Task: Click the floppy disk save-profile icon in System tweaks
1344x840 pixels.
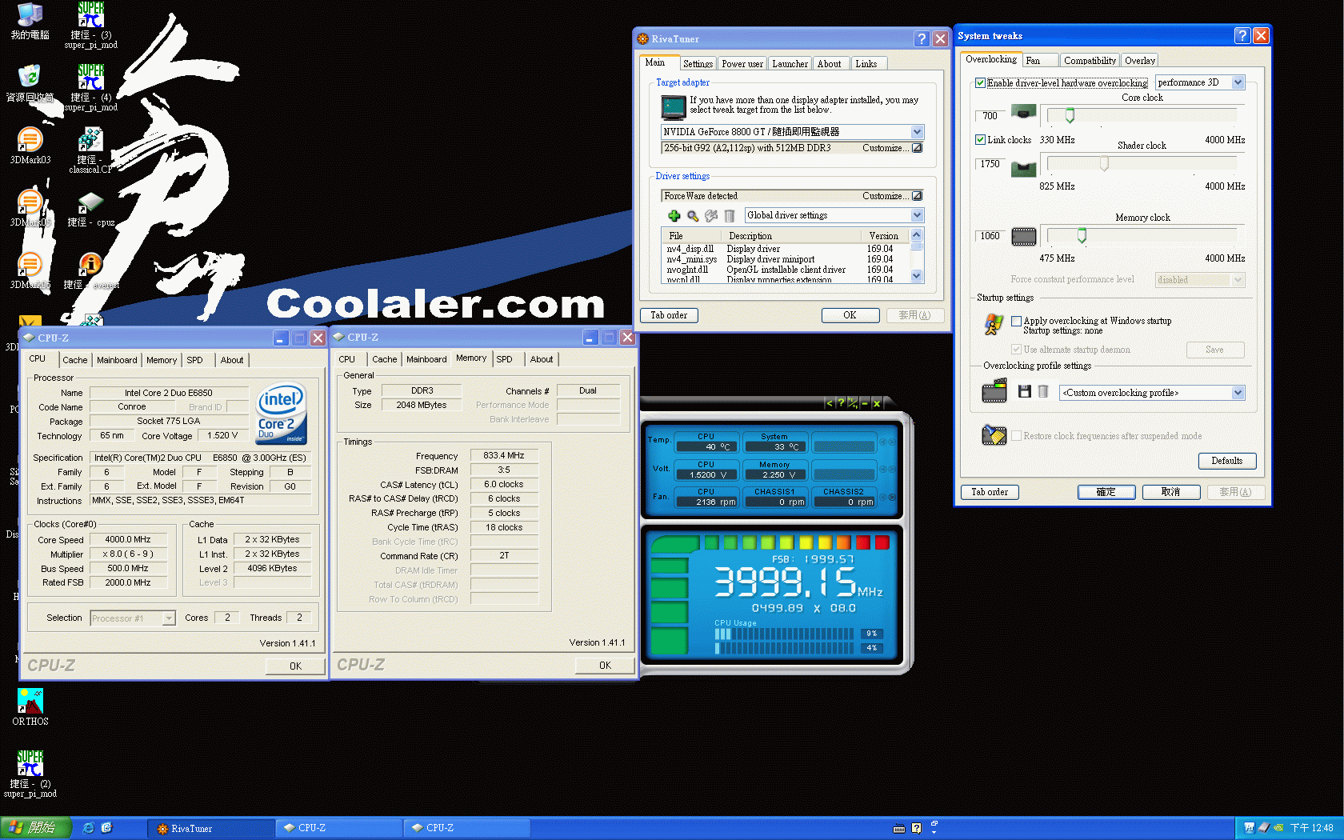Action: (1024, 391)
